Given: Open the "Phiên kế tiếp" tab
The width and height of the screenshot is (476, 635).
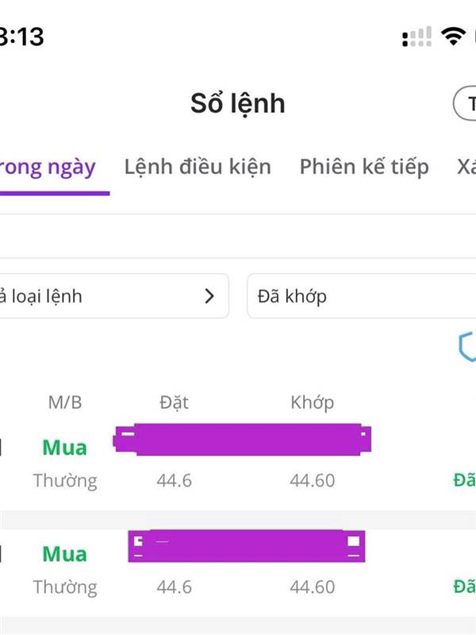Looking at the screenshot, I should pos(364,167).
